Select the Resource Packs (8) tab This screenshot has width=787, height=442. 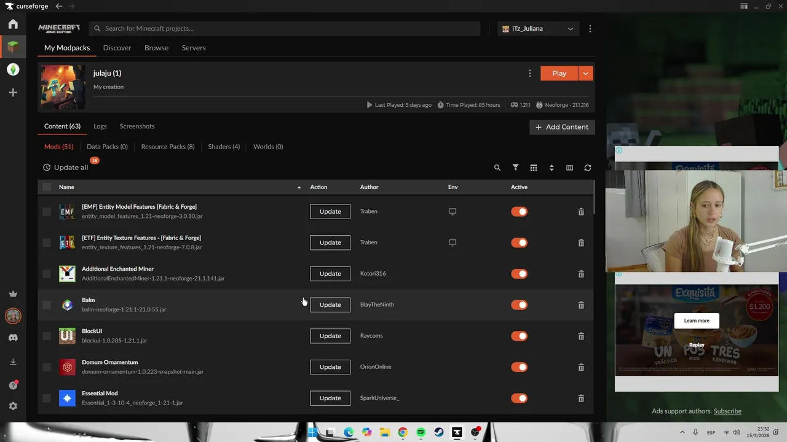168,147
